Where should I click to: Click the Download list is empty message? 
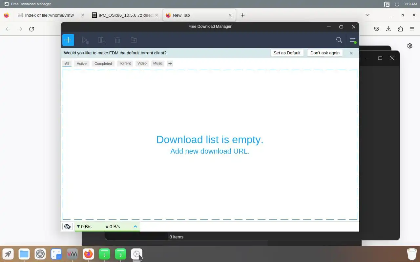click(x=210, y=140)
